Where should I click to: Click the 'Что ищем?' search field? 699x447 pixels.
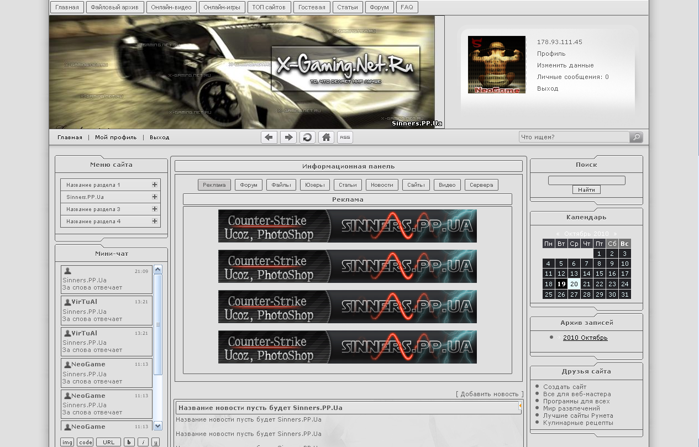coord(574,137)
